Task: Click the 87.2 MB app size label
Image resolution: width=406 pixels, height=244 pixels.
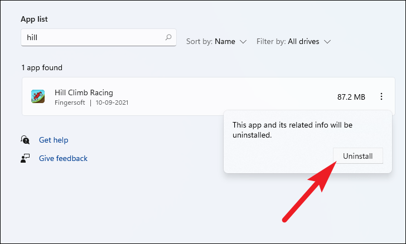Action: pyautogui.click(x=351, y=97)
